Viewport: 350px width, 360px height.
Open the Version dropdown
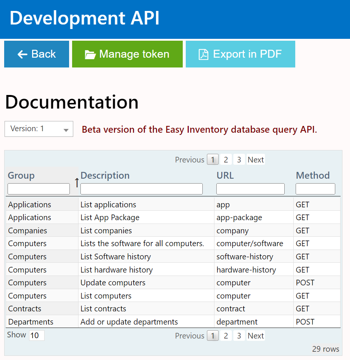pyautogui.click(x=39, y=129)
